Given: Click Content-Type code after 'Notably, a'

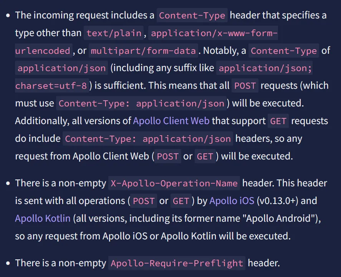Looking at the screenshot, I should click(284, 51).
